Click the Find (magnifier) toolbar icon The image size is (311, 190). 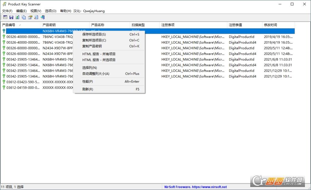[x=36, y=17]
